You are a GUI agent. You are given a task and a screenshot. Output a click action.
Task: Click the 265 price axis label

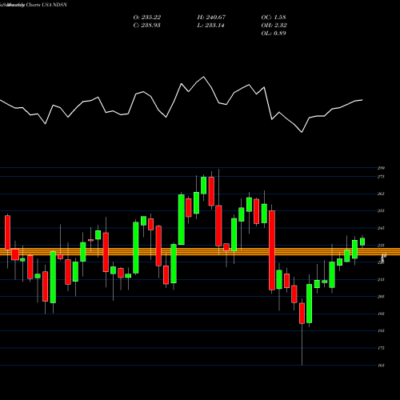(x=381, y=194)
